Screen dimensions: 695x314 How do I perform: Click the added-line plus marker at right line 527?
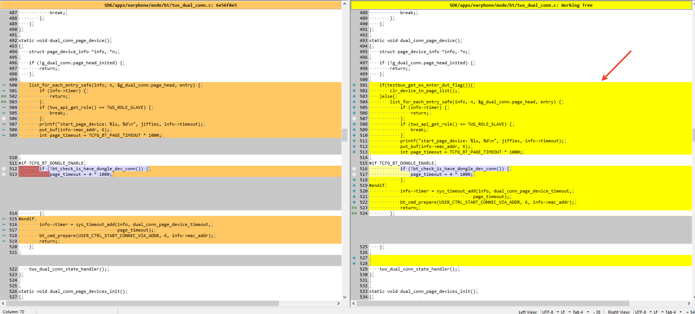point(354,258)
